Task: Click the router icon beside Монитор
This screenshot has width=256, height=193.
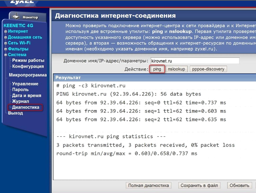Action: pyautogui.click(x=16, y=17)
